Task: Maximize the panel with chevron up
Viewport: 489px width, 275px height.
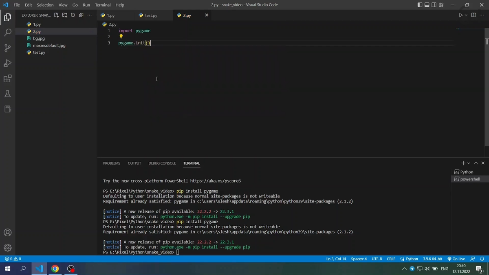Action: (x=476, y=163)
